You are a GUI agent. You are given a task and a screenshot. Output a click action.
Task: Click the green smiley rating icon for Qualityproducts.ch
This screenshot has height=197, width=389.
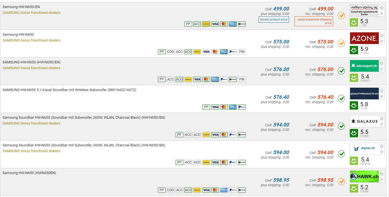(x=354, y=105)
